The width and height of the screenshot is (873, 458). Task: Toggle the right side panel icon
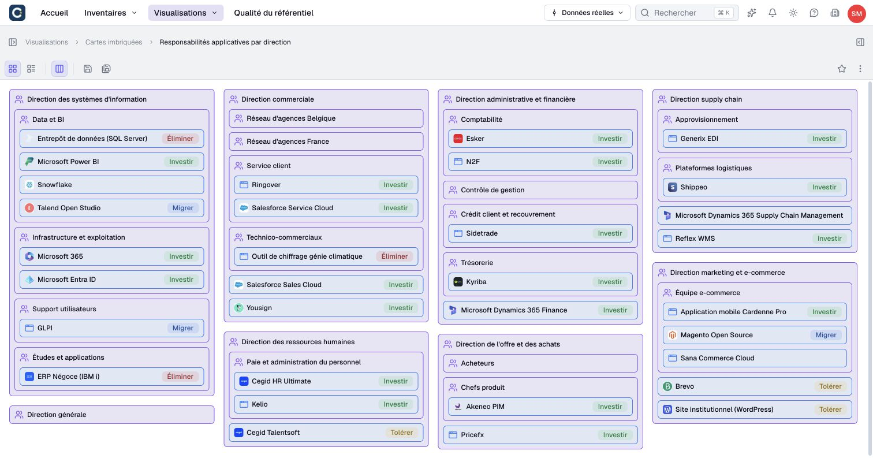click(860, 42)
